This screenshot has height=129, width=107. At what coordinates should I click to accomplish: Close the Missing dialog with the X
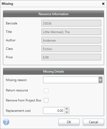point(103,4)
